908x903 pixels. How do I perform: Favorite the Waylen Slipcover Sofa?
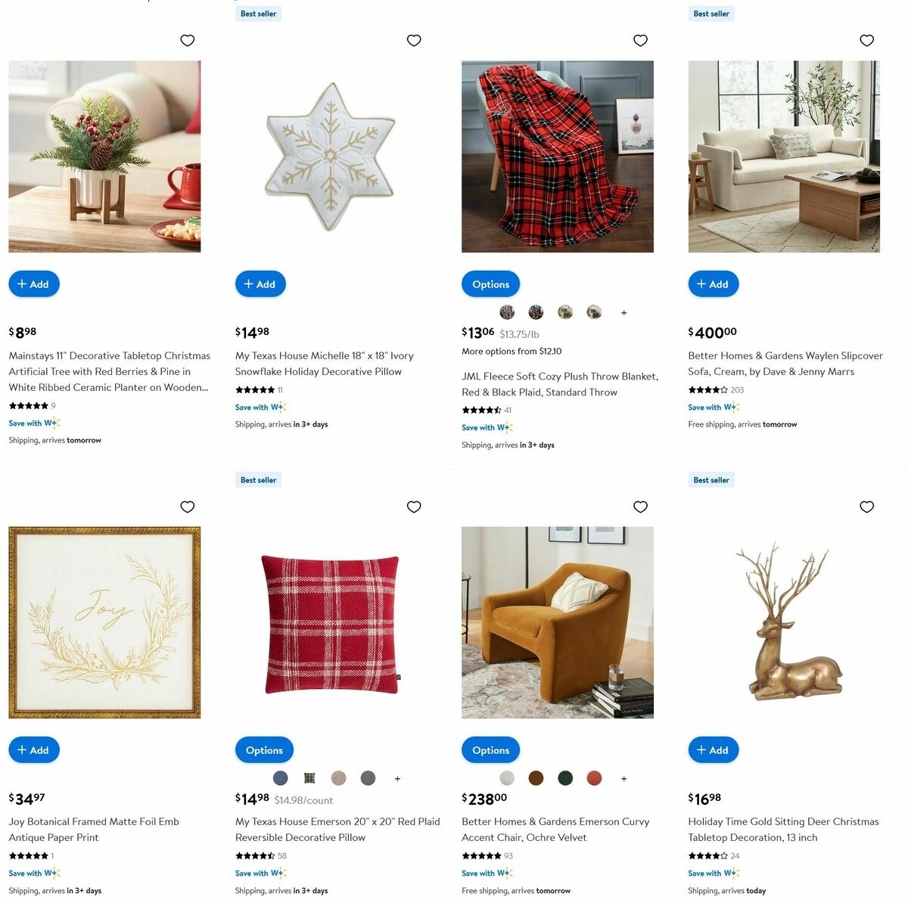(867, 41)
